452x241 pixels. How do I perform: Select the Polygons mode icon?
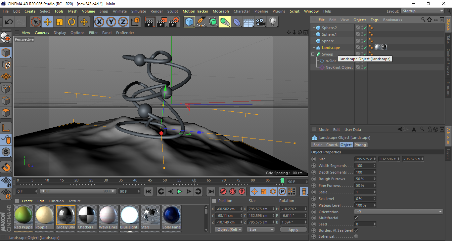coord(6,112)
